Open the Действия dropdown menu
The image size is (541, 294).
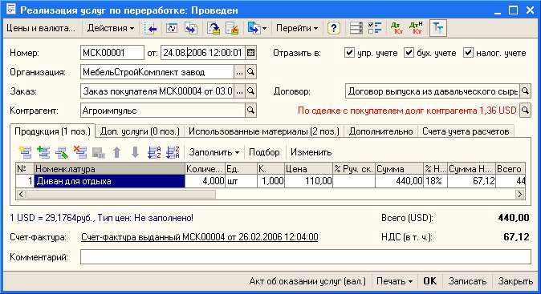pos(111,28)
